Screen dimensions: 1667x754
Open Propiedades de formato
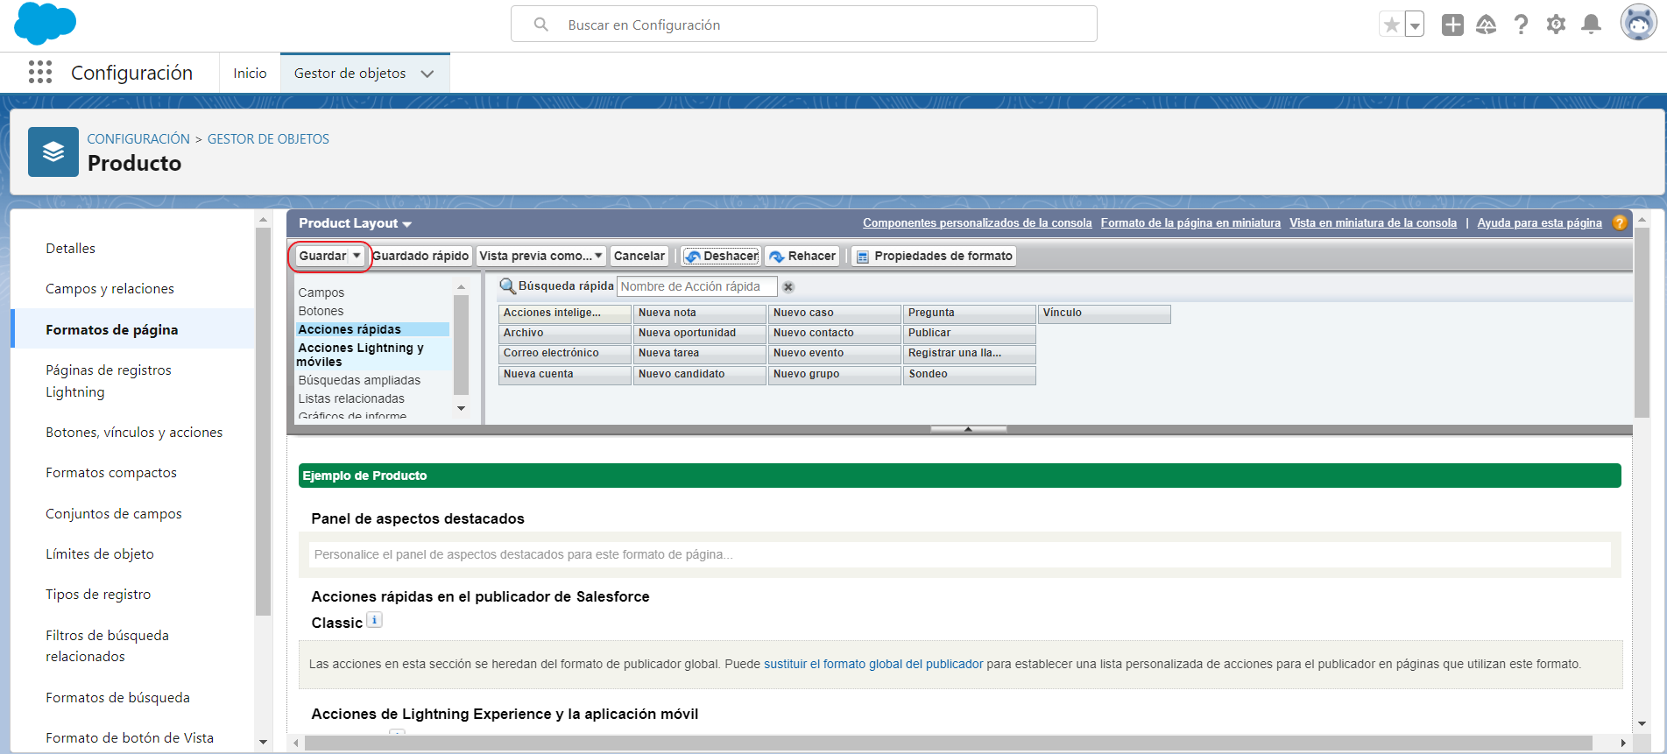[x=934, y=256]
